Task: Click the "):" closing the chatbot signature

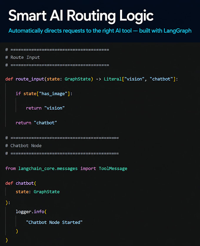Action: click(8, 203)
